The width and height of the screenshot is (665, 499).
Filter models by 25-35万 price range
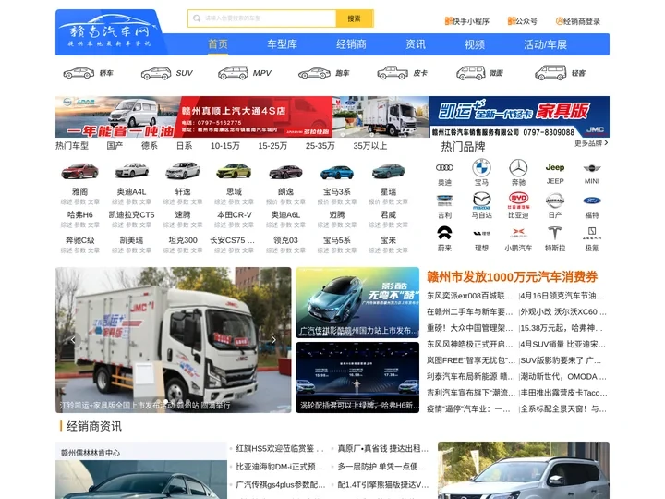coord(320,146)
